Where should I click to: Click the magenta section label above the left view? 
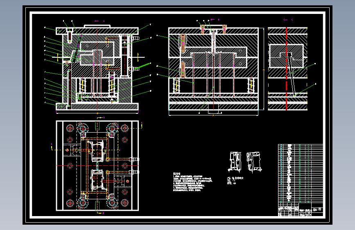click(99, 21)
